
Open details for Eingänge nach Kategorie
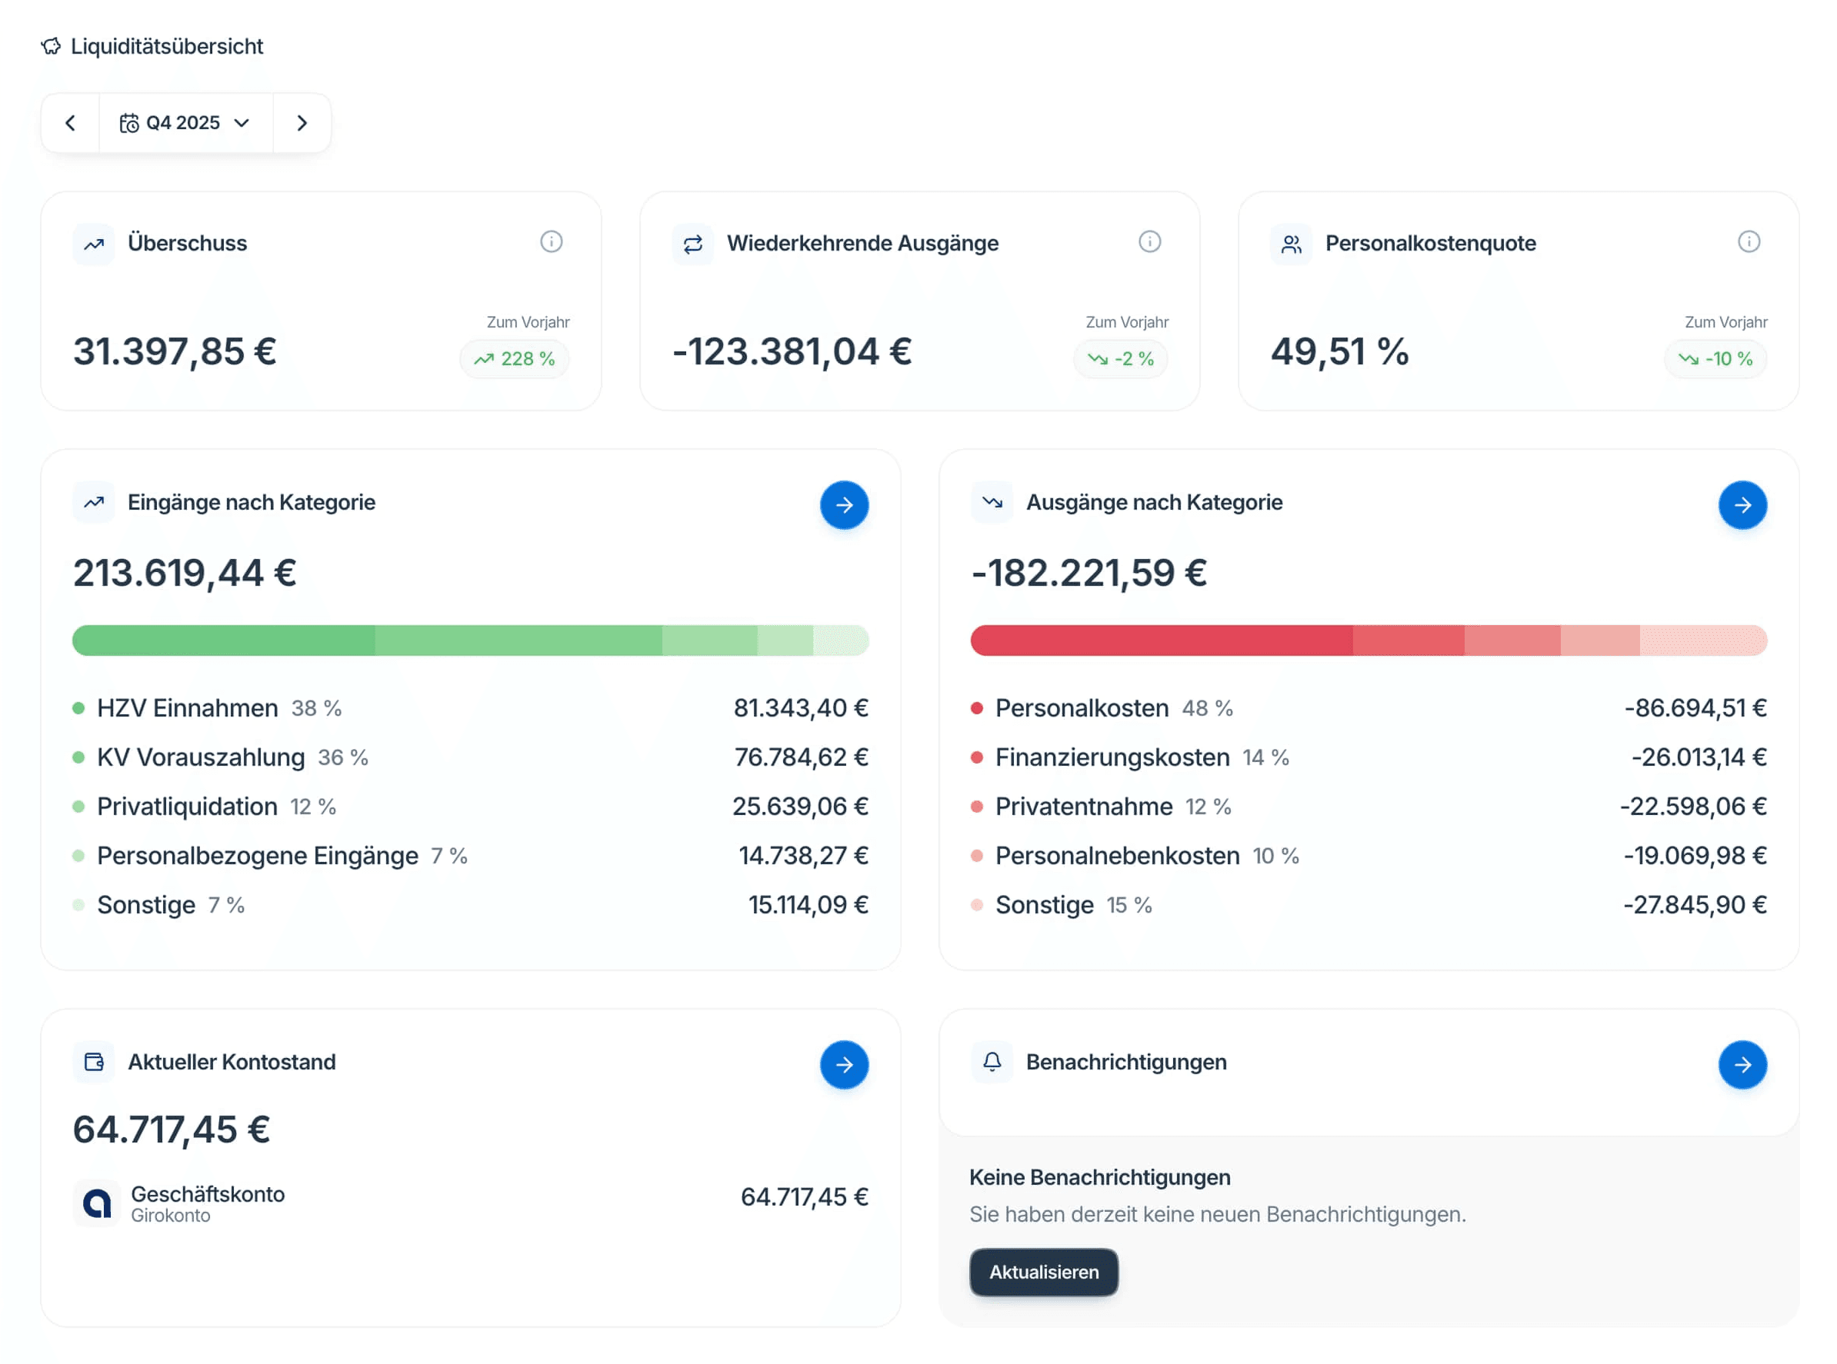pos(843,505)
